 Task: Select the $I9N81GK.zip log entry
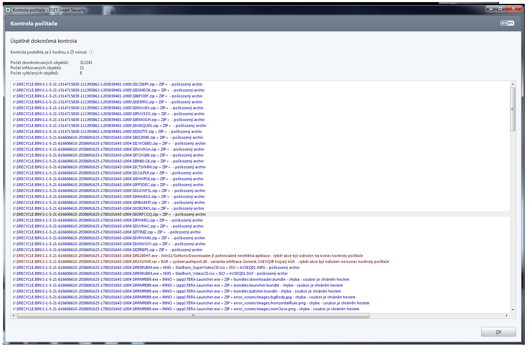pos(261,161)
